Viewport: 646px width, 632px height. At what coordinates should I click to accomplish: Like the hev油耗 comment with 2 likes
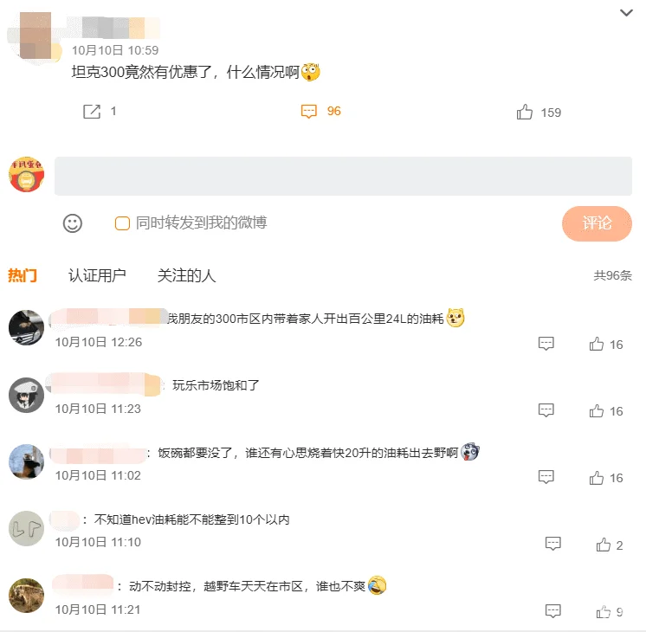tap(604, 545)
